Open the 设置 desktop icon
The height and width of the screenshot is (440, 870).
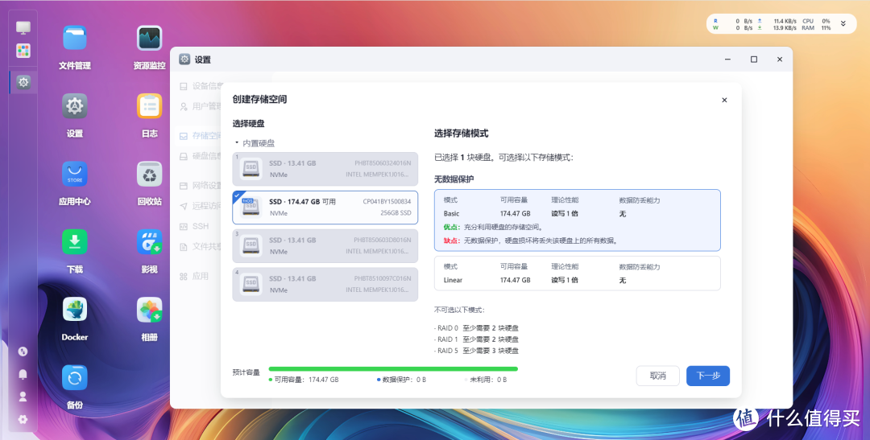pyautogui.click(x=74, y=106)
